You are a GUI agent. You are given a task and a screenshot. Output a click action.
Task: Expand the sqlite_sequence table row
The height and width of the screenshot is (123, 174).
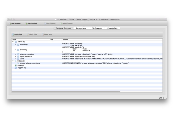pyautogui.click(x=15, y=57)
